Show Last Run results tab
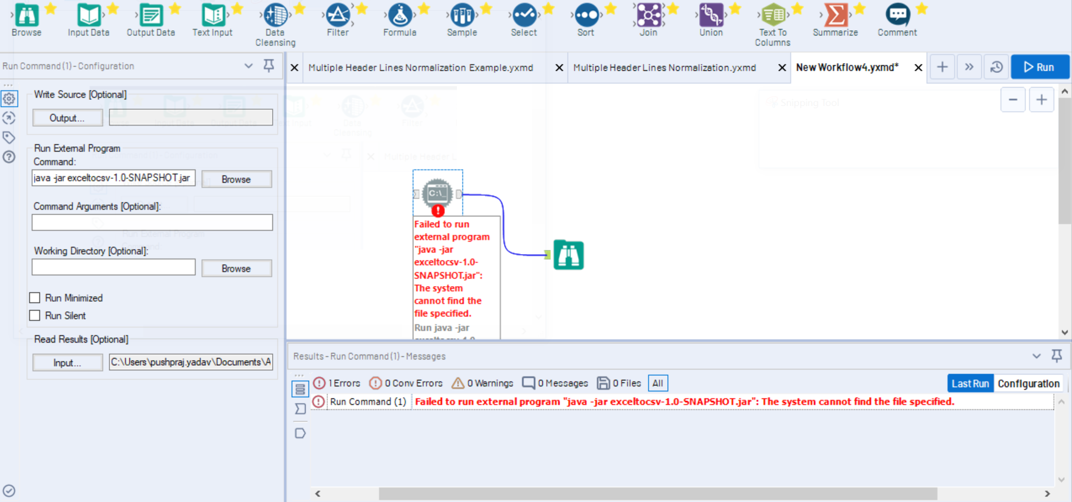The width and height of the screenshot is (1072, 502). coord(970,384)
